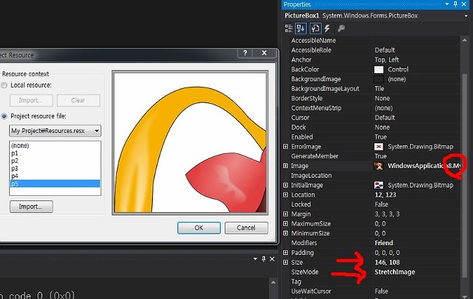Click the Properties panel vertical scrollbar
This screenshot has height=299, width=473.
pos(465,175)
